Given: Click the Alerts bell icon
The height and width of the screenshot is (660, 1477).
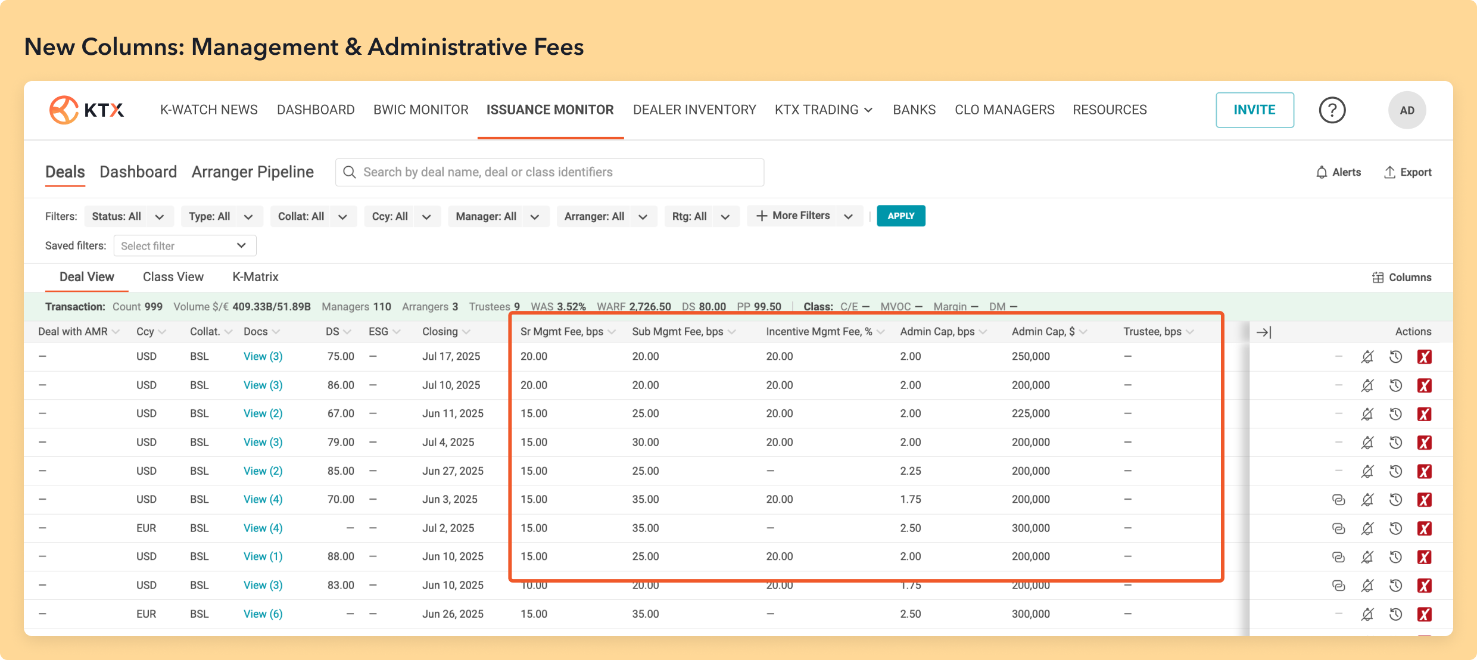Looking at the screenshot, I should click(1322, 172).
